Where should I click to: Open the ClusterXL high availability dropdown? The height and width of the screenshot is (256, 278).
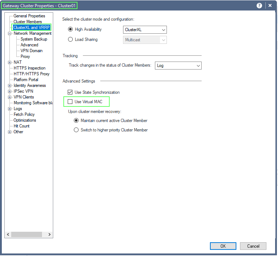(145, 30)
